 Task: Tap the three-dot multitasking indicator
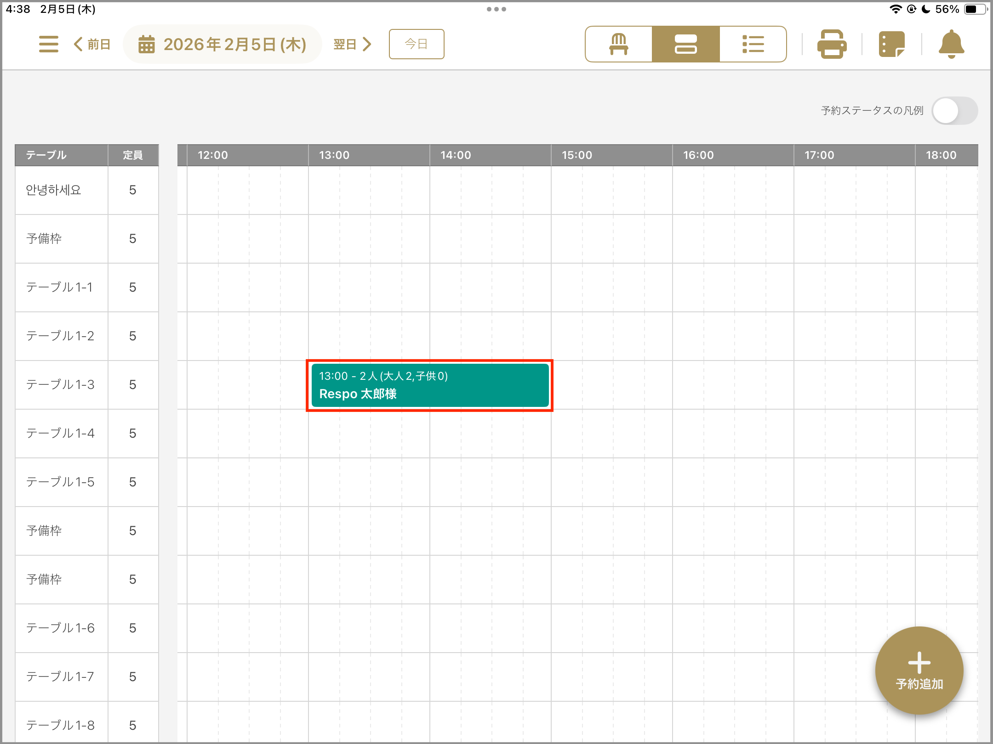click(496, 9)
